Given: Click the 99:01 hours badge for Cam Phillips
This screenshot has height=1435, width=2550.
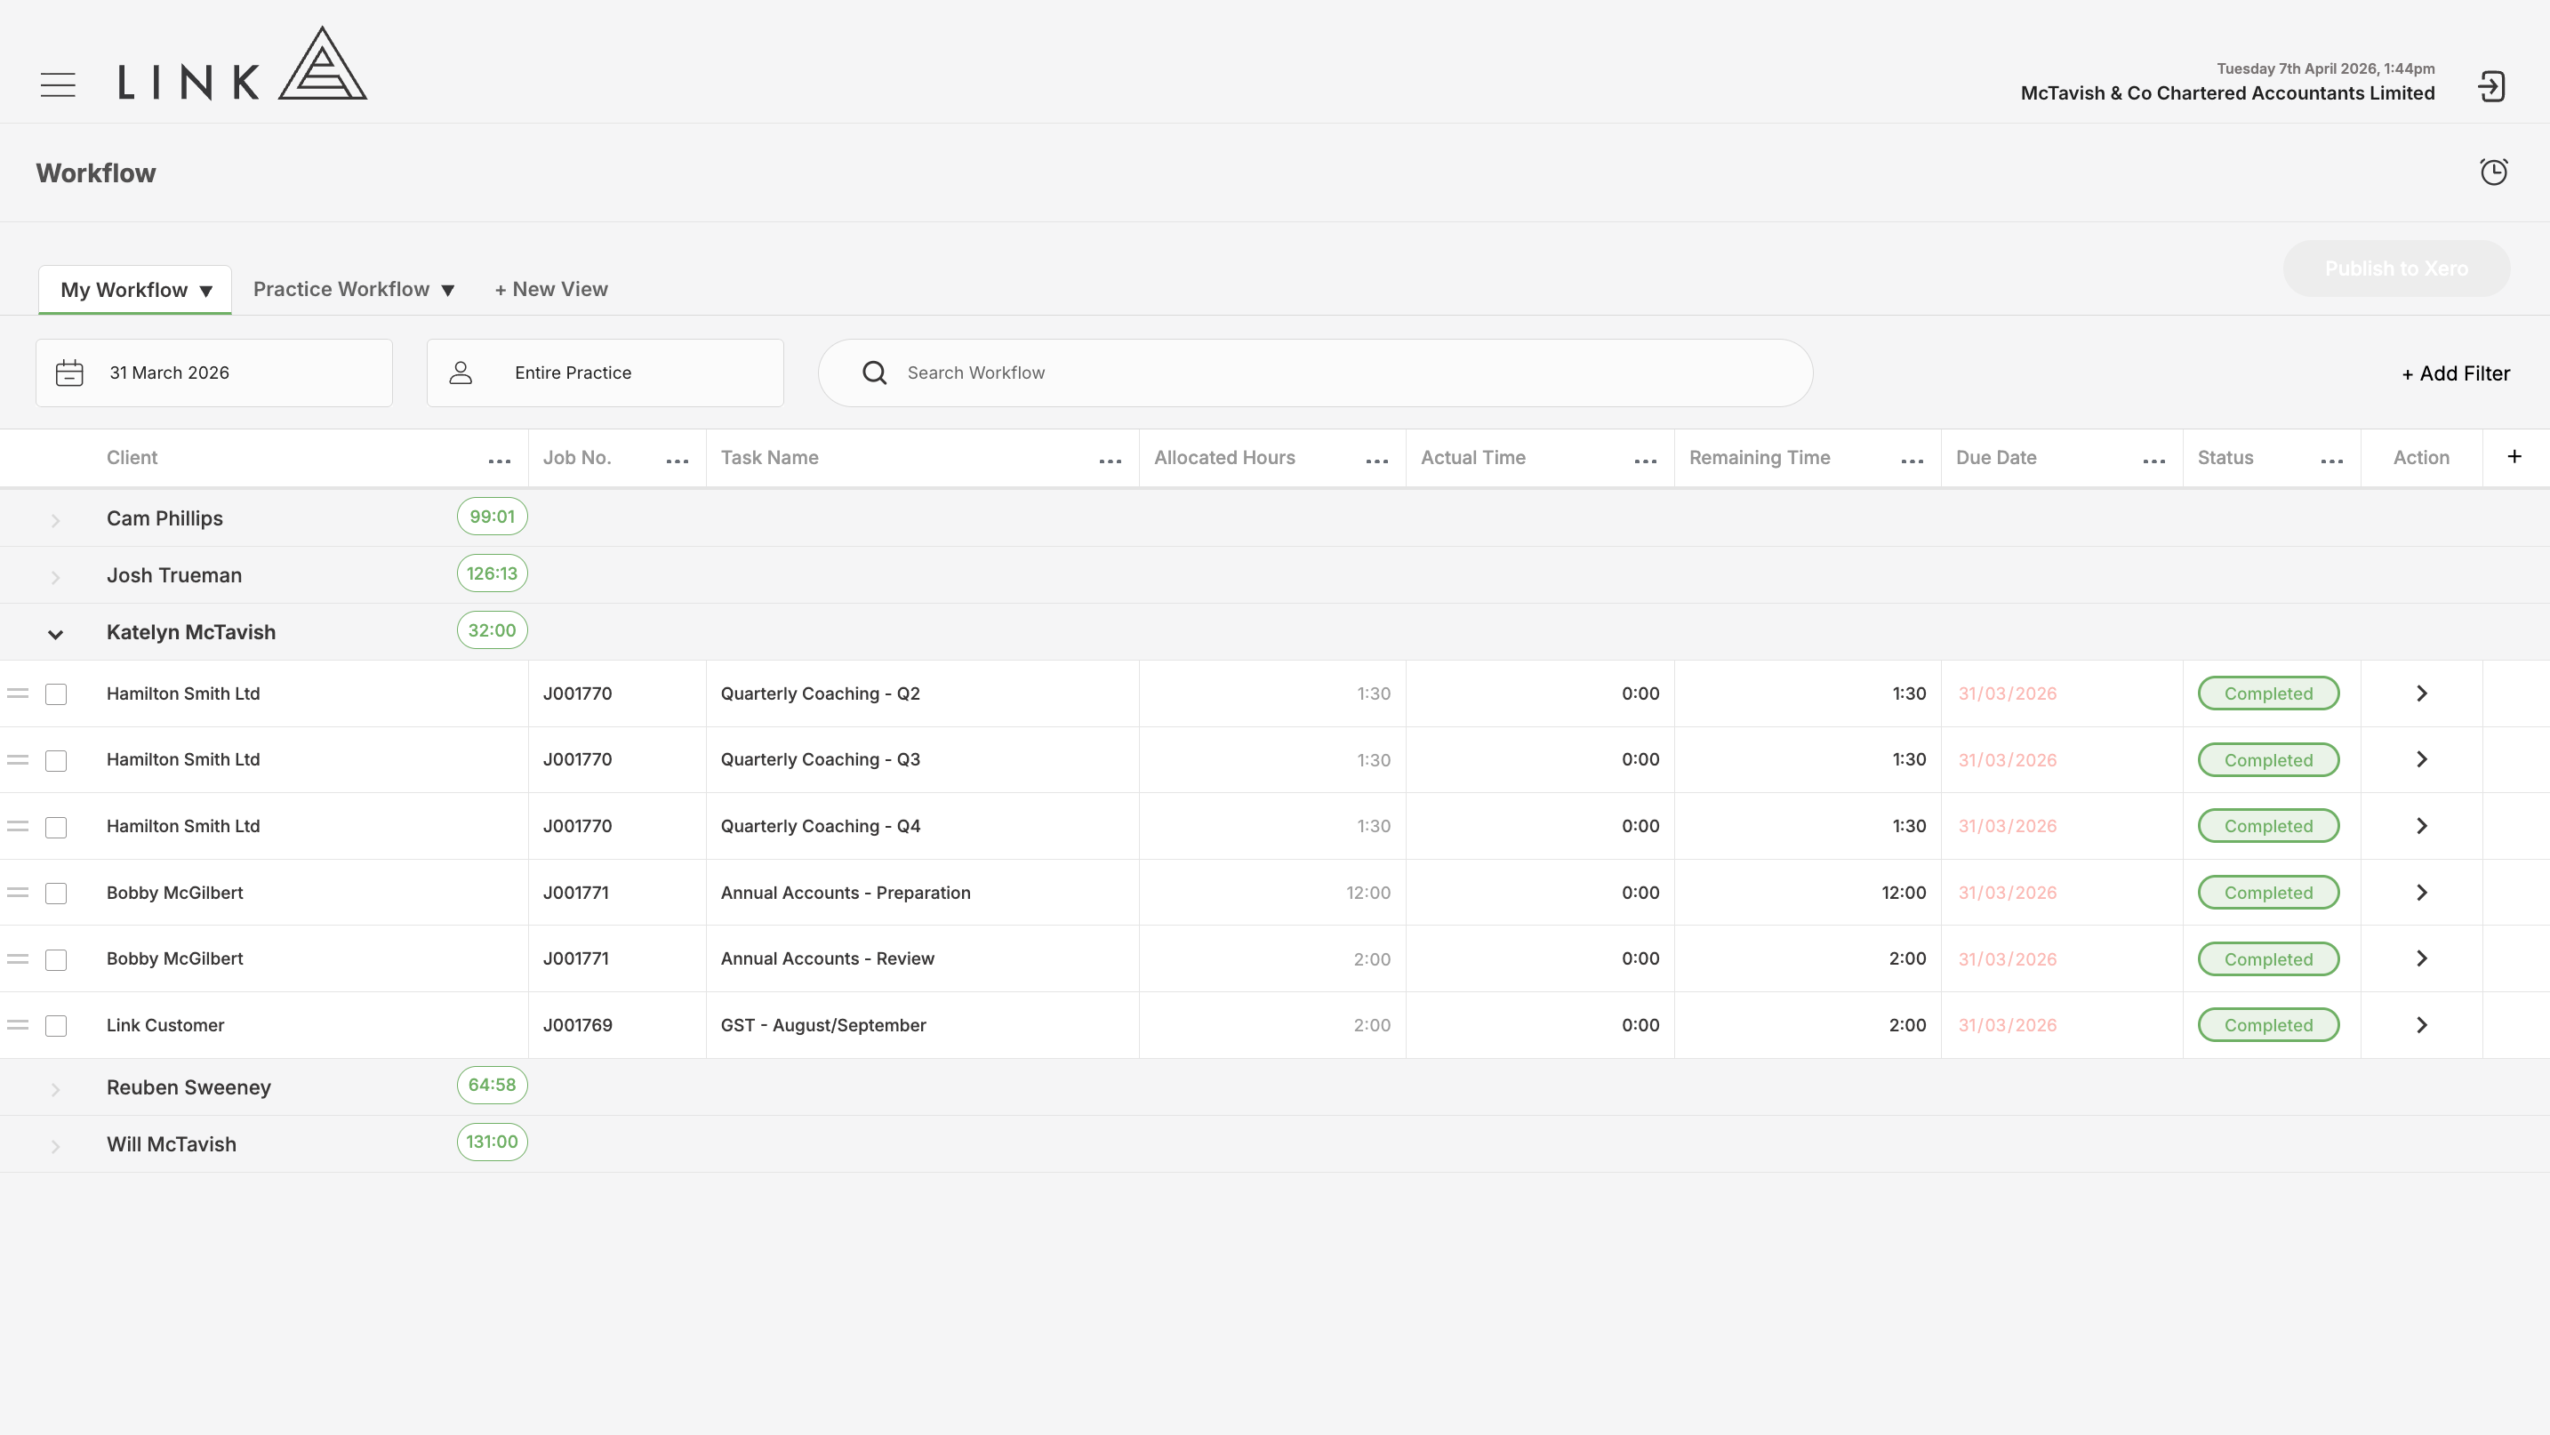Looking at the screenshot, I should (492, 517).
